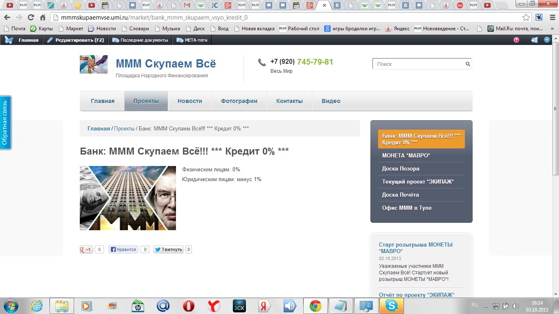This screenshot has height=314, width=559.
Task: Collapse the UMI admin toolbar arrow
Action: click(547, 40)
